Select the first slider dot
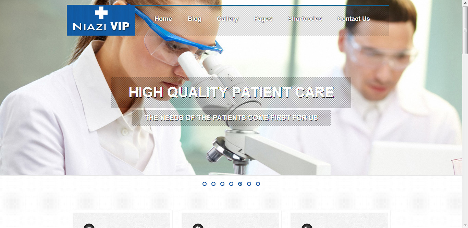Screen dimensions: 468x228 (x=205, y=184)
